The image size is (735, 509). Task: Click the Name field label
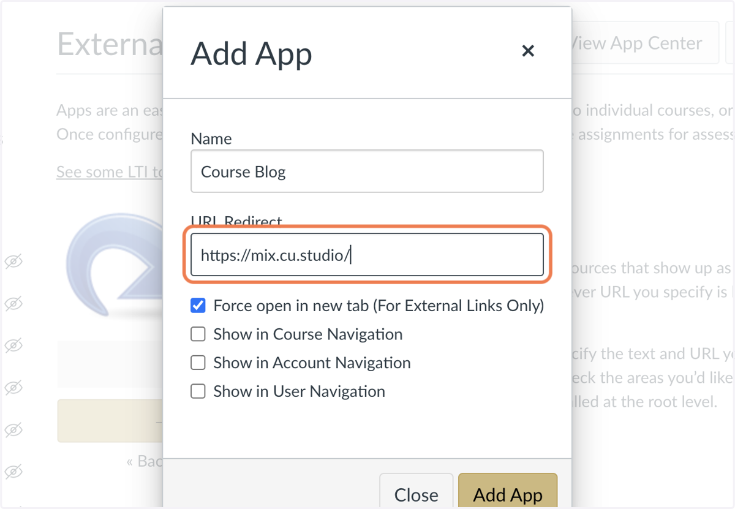(211, 138)
